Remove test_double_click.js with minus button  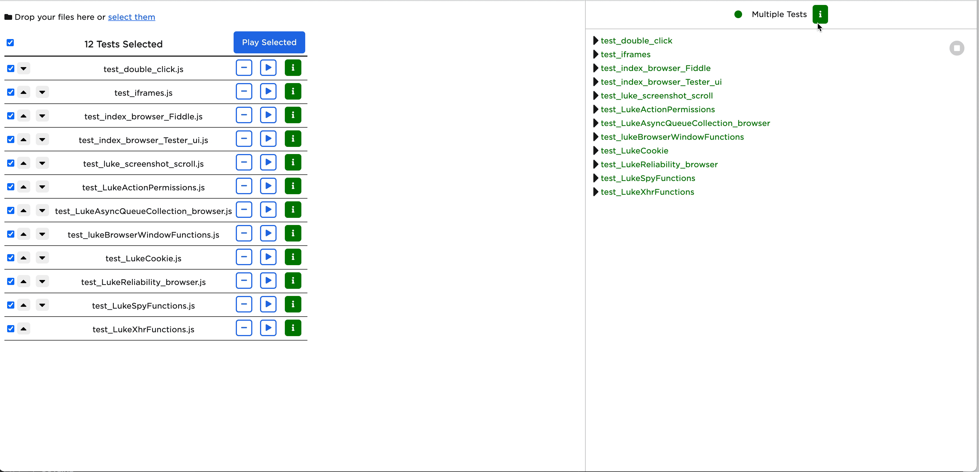tap(244, 68)
